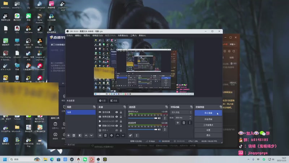Add a new source with the plus icon

tap(100, 135)
